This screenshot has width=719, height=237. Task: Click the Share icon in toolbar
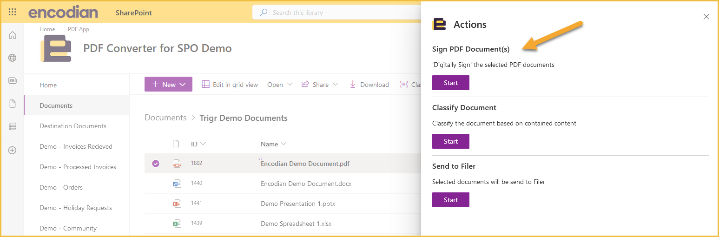click(305, 84)
